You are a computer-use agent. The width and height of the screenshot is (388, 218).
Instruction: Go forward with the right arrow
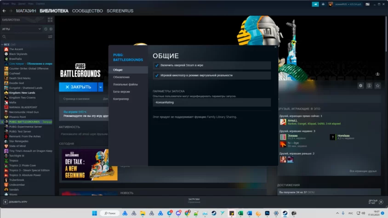pyautogui.click(x=11, y=11)
